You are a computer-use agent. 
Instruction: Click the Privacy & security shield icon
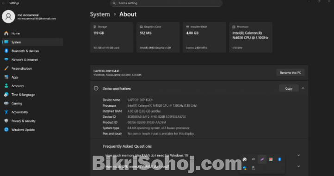point(6,121)
